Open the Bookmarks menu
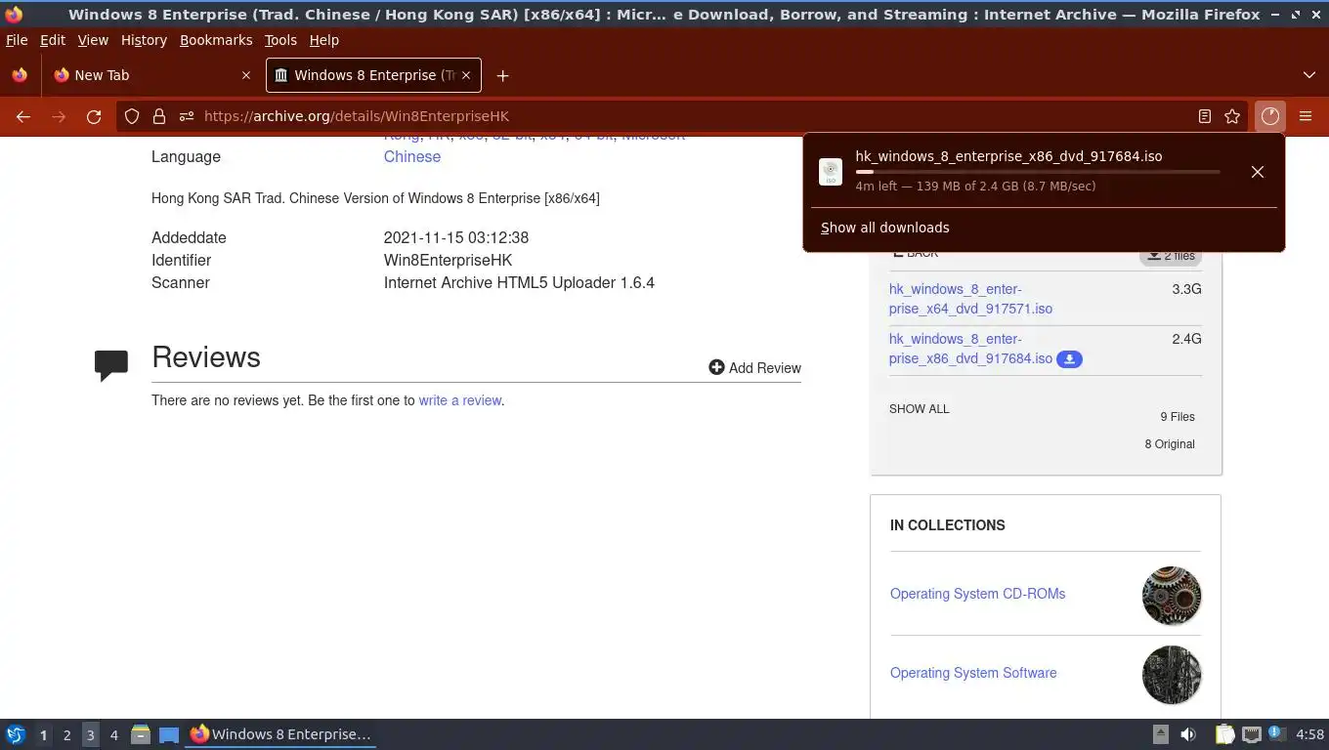Screen dimensions: 1329x750 pyautogui.click(x=216, y=40)
